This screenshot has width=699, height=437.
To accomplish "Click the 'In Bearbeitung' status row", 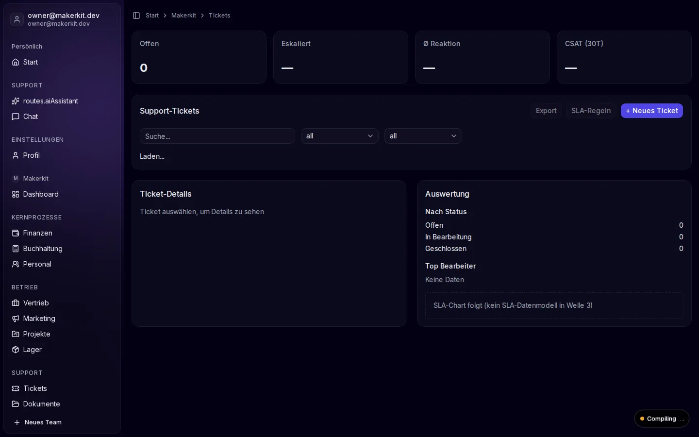I will click(x=554, y=237).
